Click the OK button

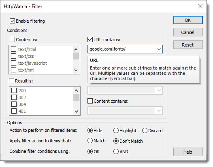[x=188, y=20]
